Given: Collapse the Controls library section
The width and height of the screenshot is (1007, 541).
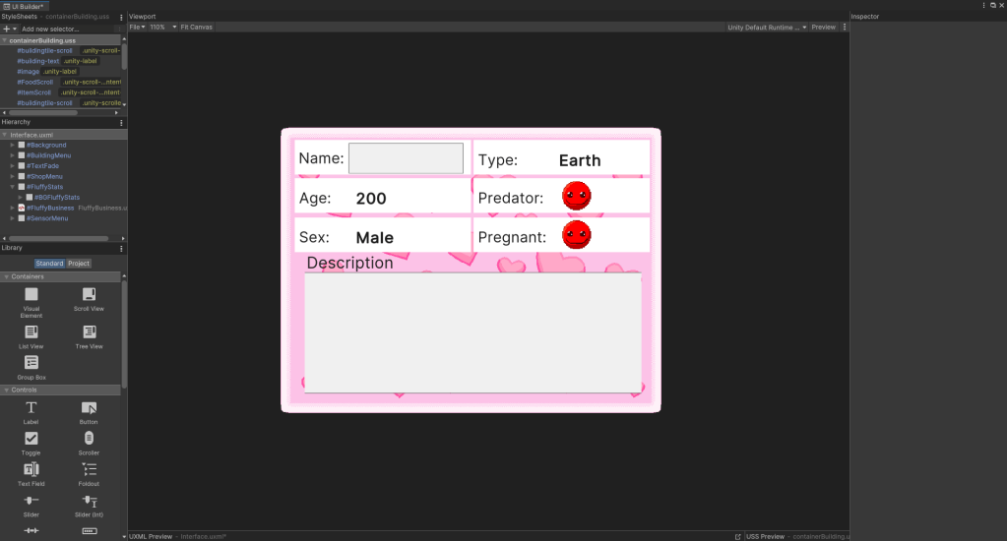Looking at the screenshot, I should click(x=7, y=391).
